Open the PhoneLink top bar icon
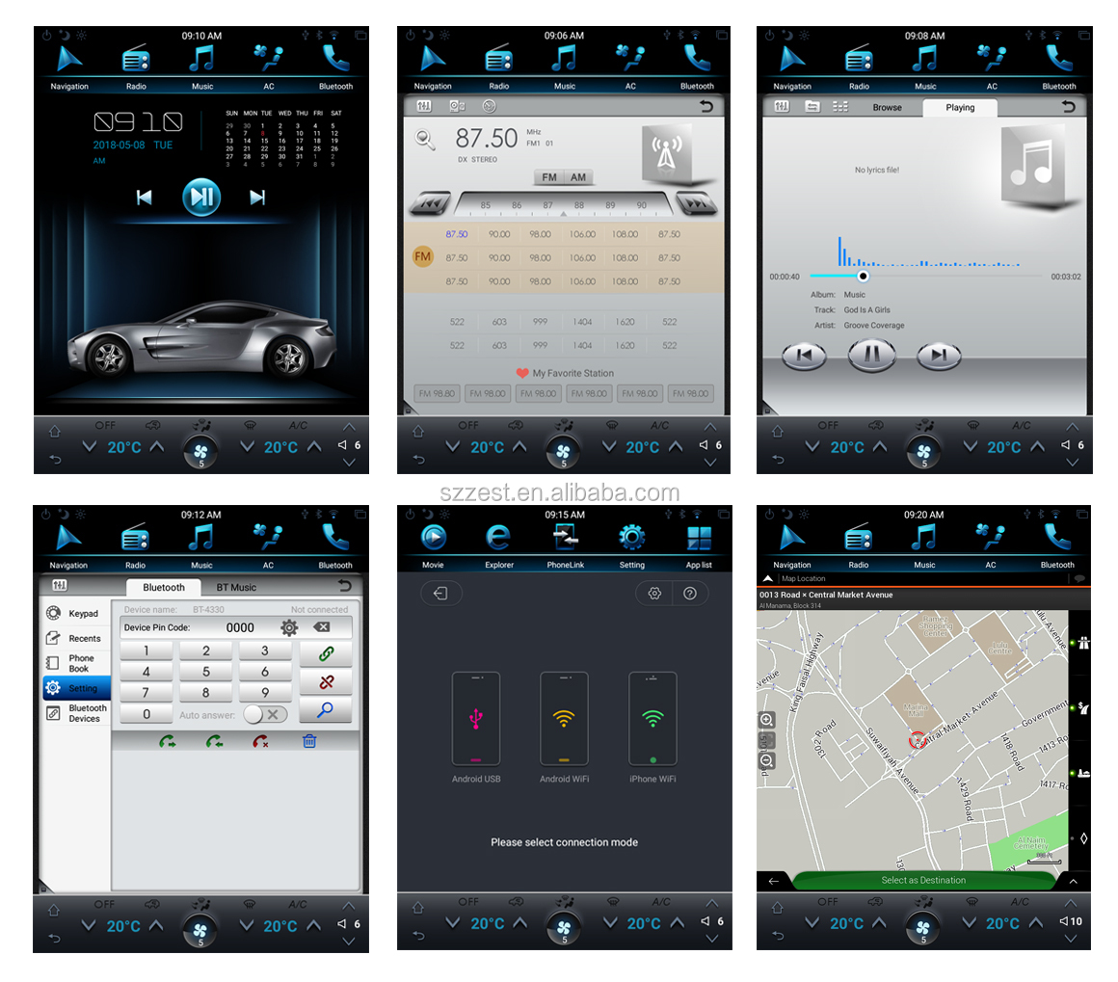 pos(566,538)
